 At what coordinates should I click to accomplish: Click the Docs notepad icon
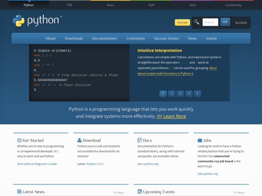[140, 140]
